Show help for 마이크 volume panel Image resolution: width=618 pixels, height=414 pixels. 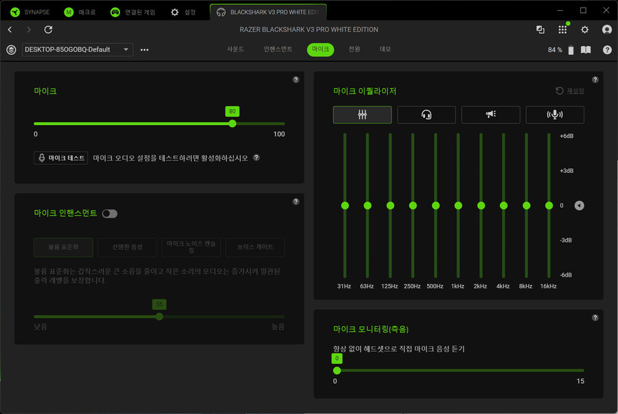(x=295, y=80)
